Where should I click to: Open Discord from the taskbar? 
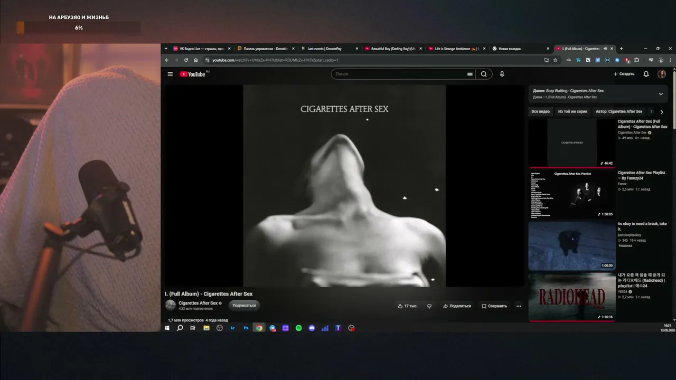coord(312,328)
